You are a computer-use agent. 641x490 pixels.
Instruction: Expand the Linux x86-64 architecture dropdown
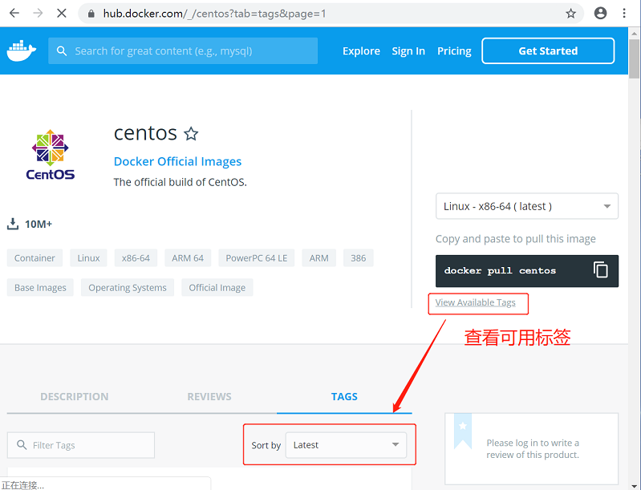point(526,206)
